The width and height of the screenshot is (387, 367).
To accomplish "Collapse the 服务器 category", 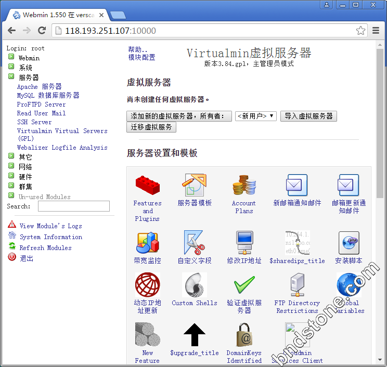I will click(11, 76).
